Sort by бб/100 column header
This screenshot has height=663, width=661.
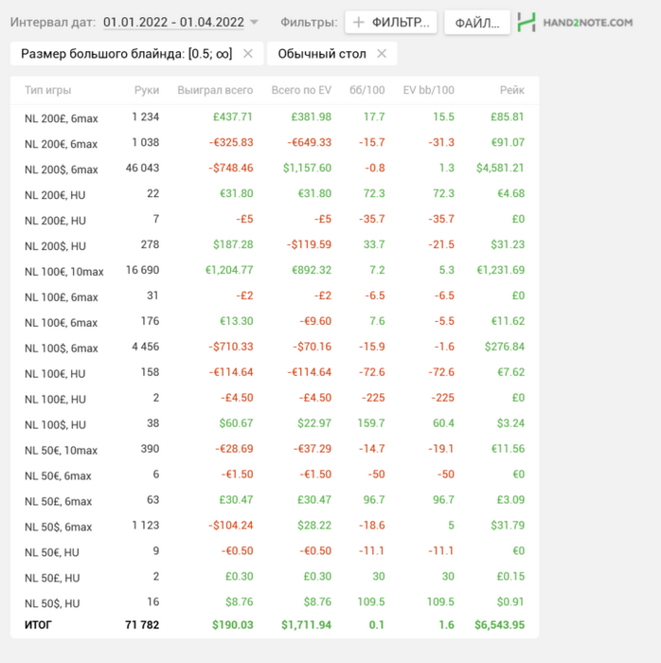point(367,91)
